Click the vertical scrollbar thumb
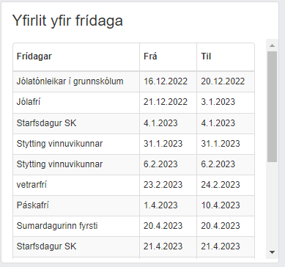This screenshot has width=285, height=267. coord(272,106)
